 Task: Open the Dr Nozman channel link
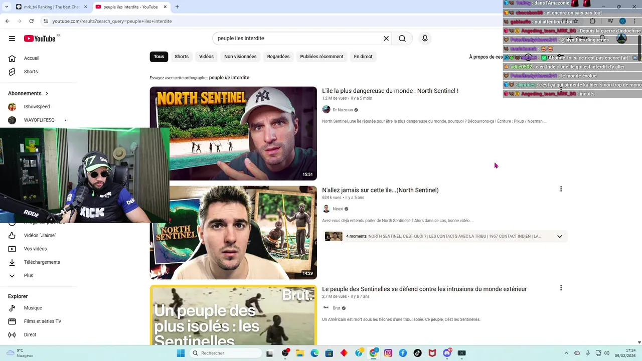pyautogui.click(x=343, y=110)
